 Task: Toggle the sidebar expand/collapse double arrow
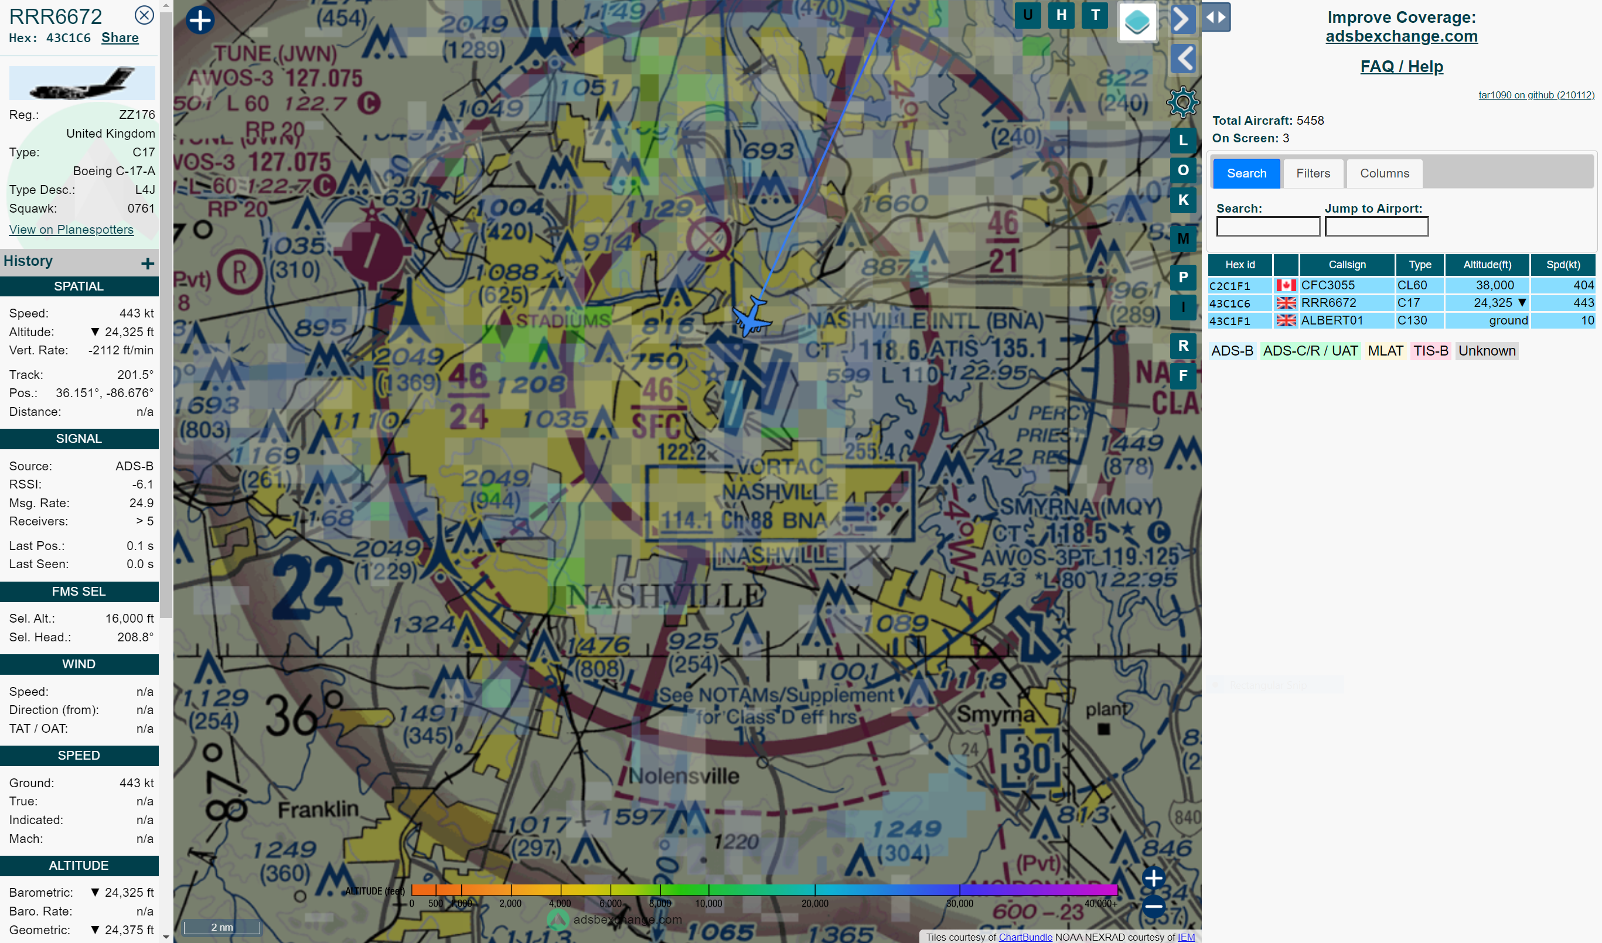(1215, 17)
